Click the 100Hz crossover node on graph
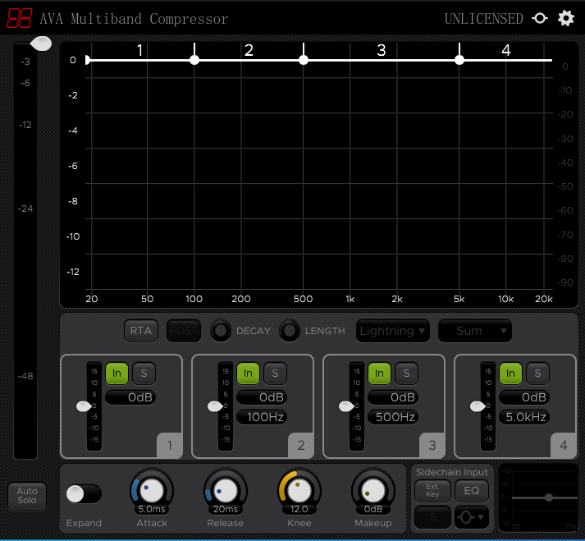The width and height of the screenshot is (585, 541). coord(194,60)
